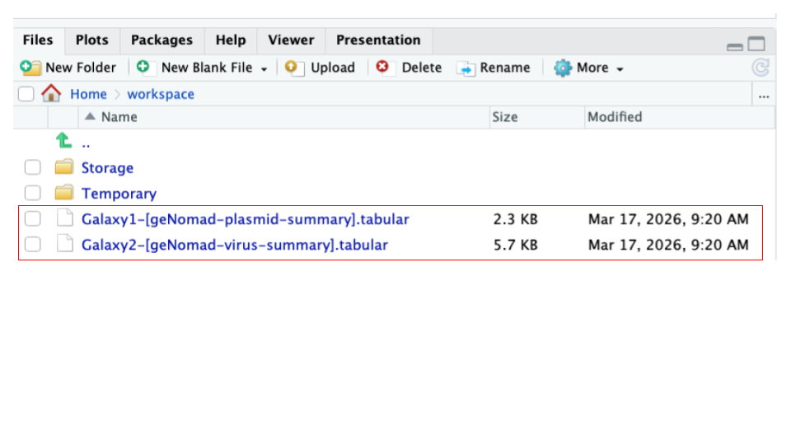This screenshot has height=445, width=791.
Task: Expand the New Blank File dropdown arrow
Action: pos(264,68)
